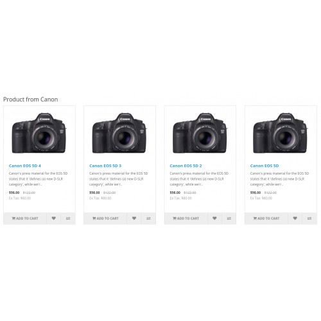Compare the Canon EOS 5D 3 product

[x=148, y=218]
